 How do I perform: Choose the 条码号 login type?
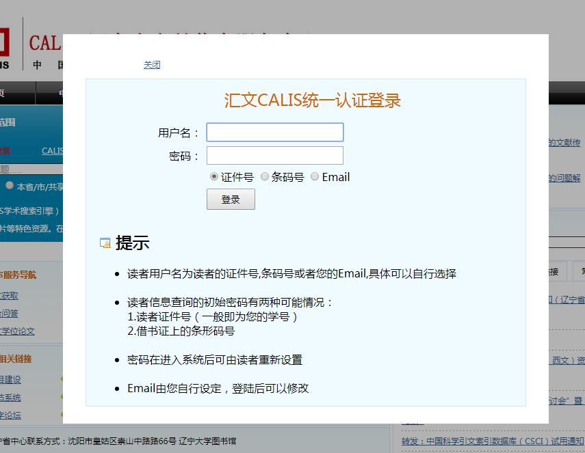click(x=265, y=176)
